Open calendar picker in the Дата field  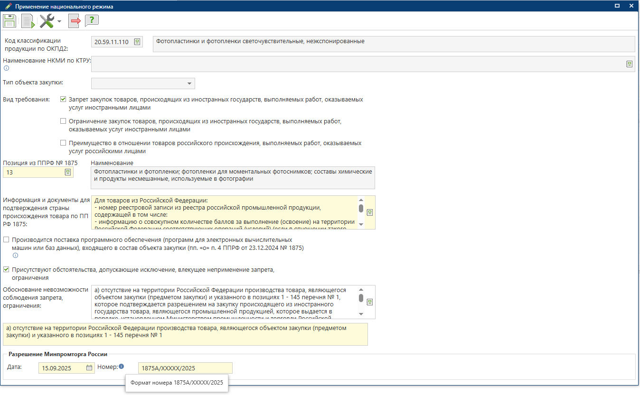pyautogui.click(x=89, y=367)
